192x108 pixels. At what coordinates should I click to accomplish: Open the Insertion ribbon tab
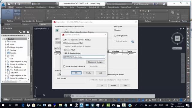(x=19, y=7)
